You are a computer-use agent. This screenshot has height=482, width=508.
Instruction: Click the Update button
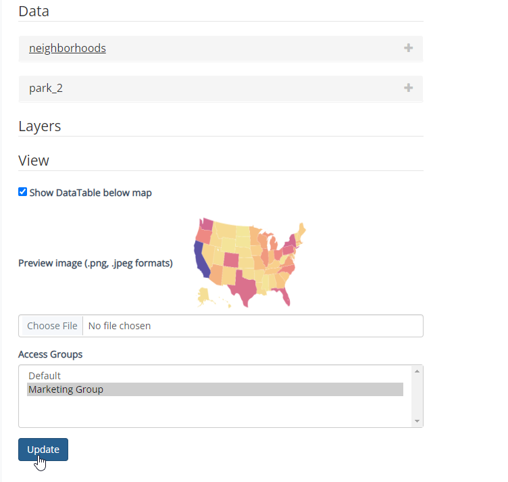(x=43, y=450)
